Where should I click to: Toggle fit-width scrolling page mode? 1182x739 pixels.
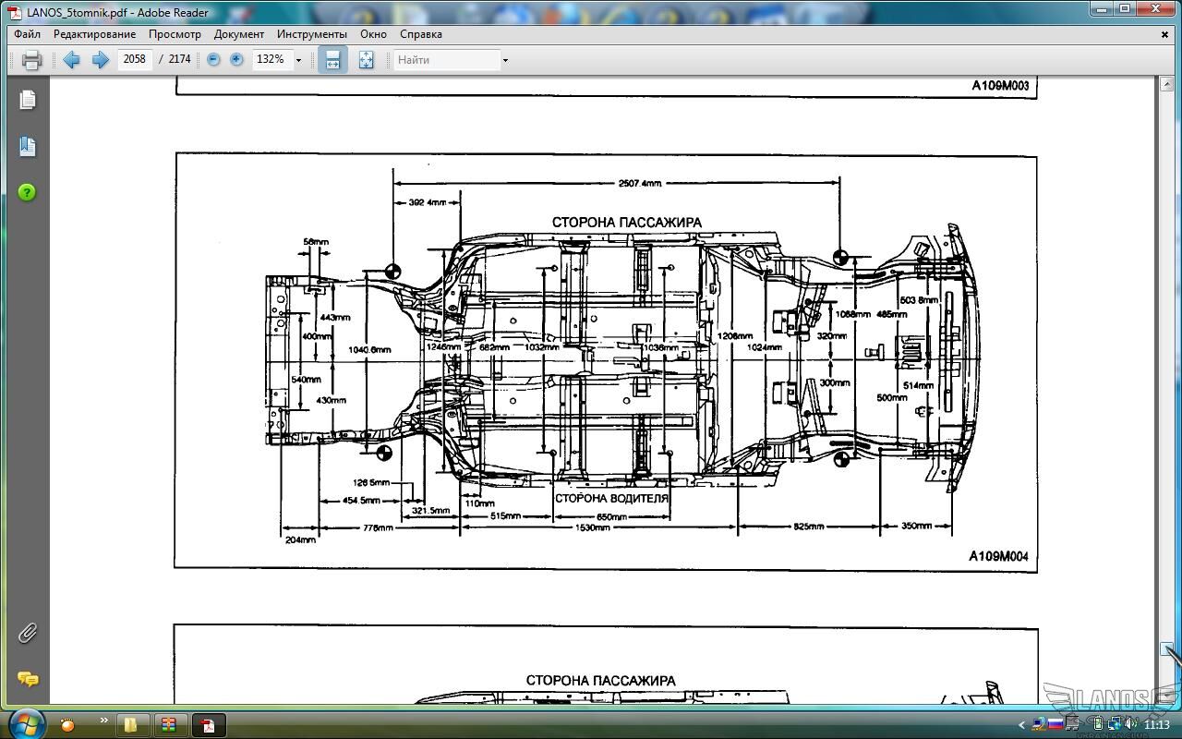[x=332, y=60]
